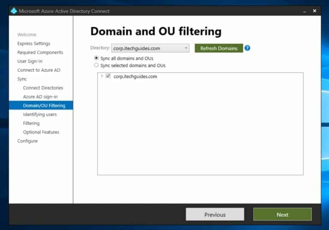Click the Azure AD Connect logo icon
329x230 pixels.
coord(14,11)
